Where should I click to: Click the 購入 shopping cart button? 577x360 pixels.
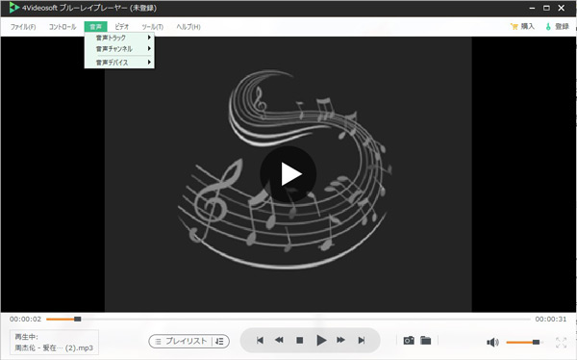pos(522,26)
